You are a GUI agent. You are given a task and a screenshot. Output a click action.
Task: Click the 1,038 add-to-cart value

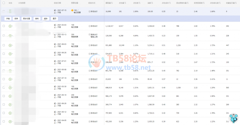178,88
